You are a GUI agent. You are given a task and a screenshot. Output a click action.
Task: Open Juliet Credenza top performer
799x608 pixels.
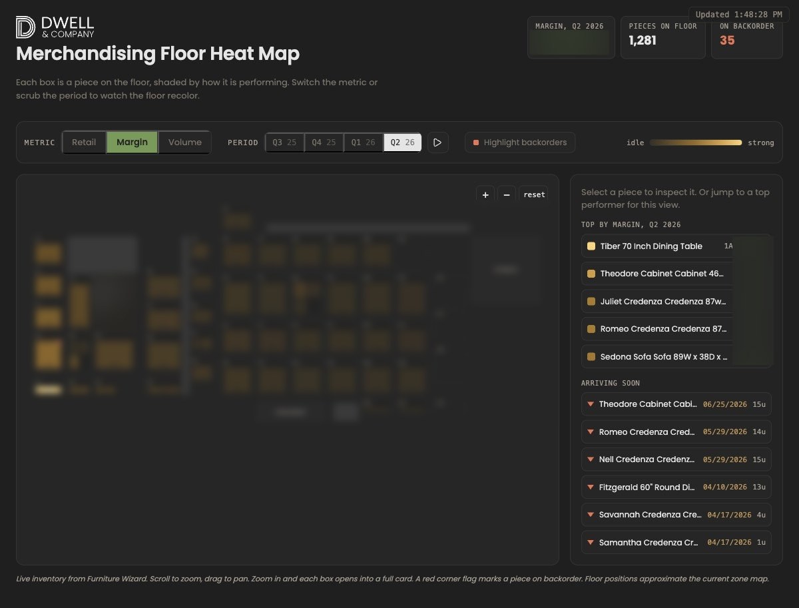pyautogui.click(x=676, y=302)
